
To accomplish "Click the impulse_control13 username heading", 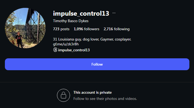I will coord(81,13).
